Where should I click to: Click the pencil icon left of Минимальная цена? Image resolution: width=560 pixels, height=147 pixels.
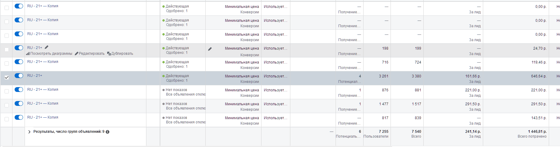click(210, 49)
